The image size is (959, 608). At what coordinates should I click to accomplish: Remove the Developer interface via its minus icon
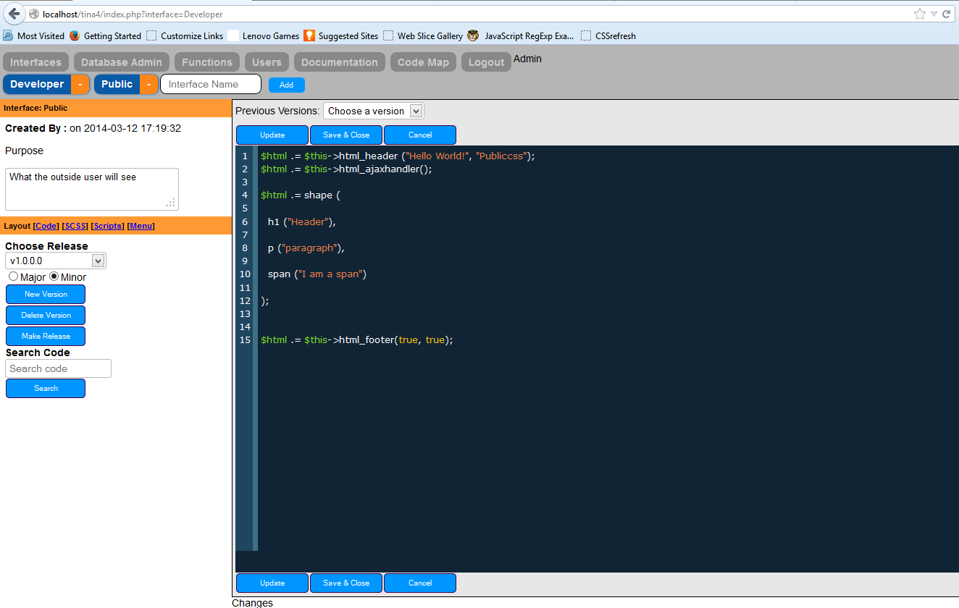pos(78,84)
